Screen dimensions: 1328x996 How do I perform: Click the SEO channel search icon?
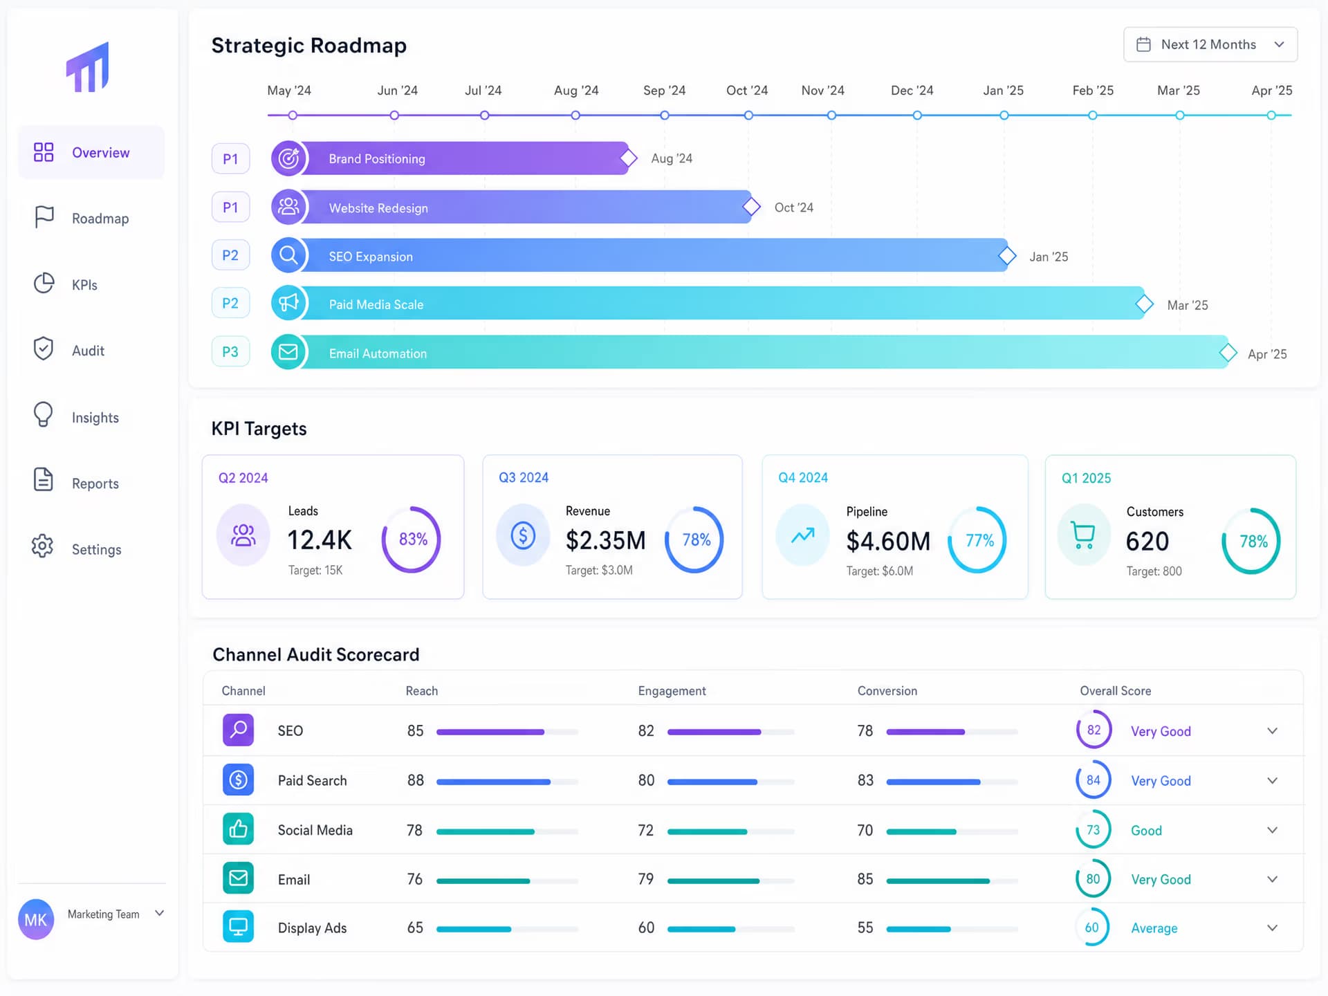coord(238,730)
